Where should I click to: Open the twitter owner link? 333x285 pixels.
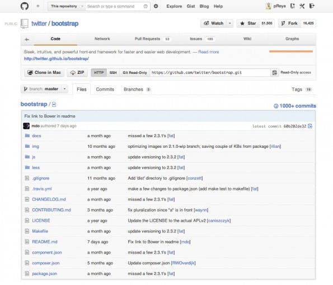pos(39,24)
